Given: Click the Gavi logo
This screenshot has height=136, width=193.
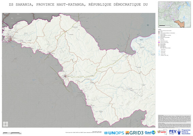Looking at the screenshot, I should point(150,133).
